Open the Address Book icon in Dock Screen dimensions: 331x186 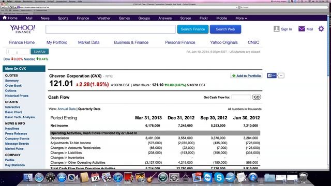(84, 177)
